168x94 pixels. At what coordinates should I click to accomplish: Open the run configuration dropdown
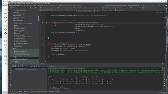[x=121, y=5]
